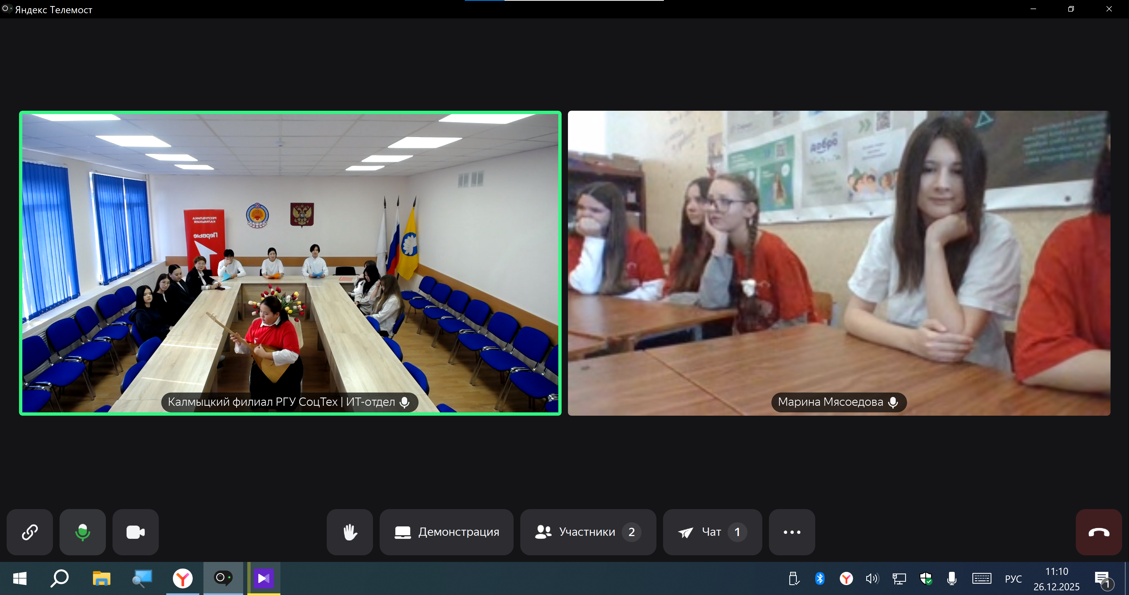Start screen sharing with Демонстрация
1129x595 pixels.
(446, 532)
